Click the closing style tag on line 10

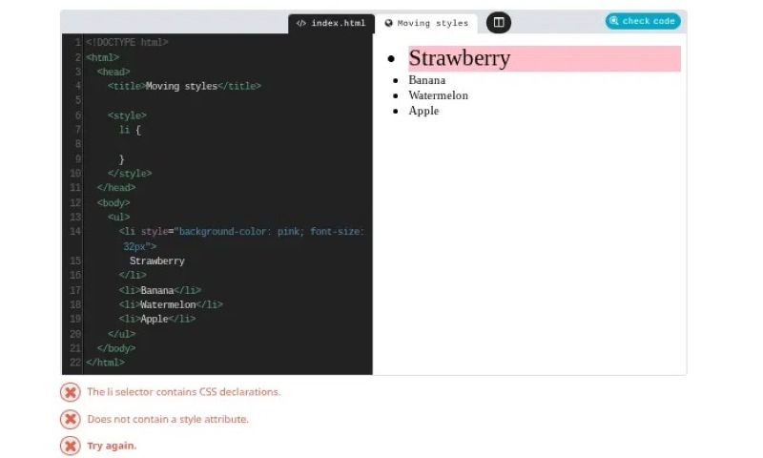point(130,174)
